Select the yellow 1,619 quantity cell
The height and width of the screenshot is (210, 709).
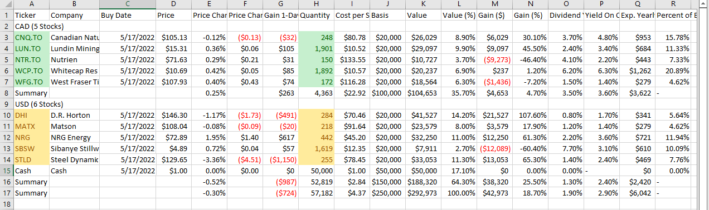[x=316, y=148]
